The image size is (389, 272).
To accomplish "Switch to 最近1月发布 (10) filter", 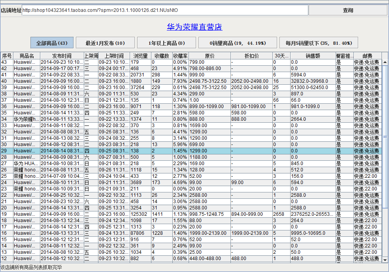I will pyautogui.click(x=105, y=43).
